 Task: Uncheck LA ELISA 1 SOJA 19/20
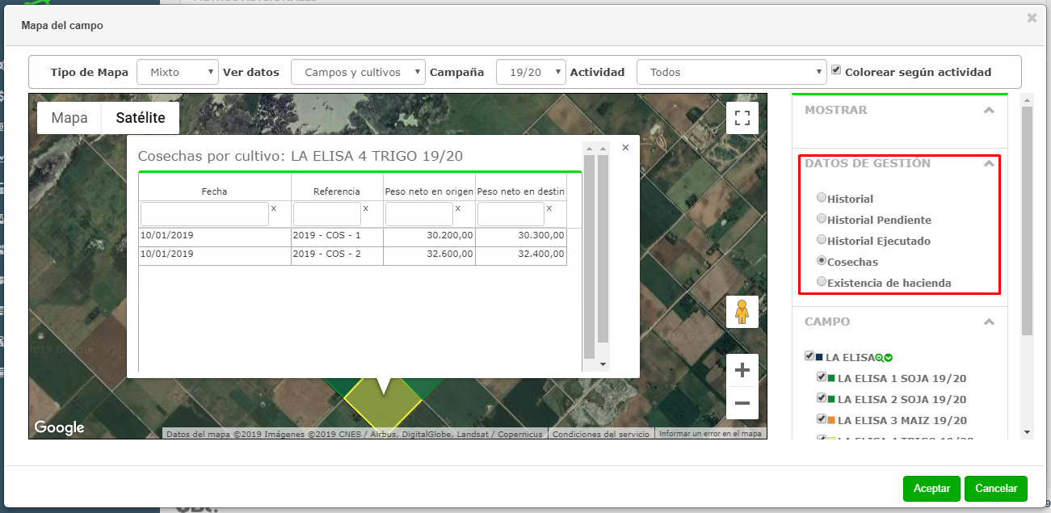point(822,376)
